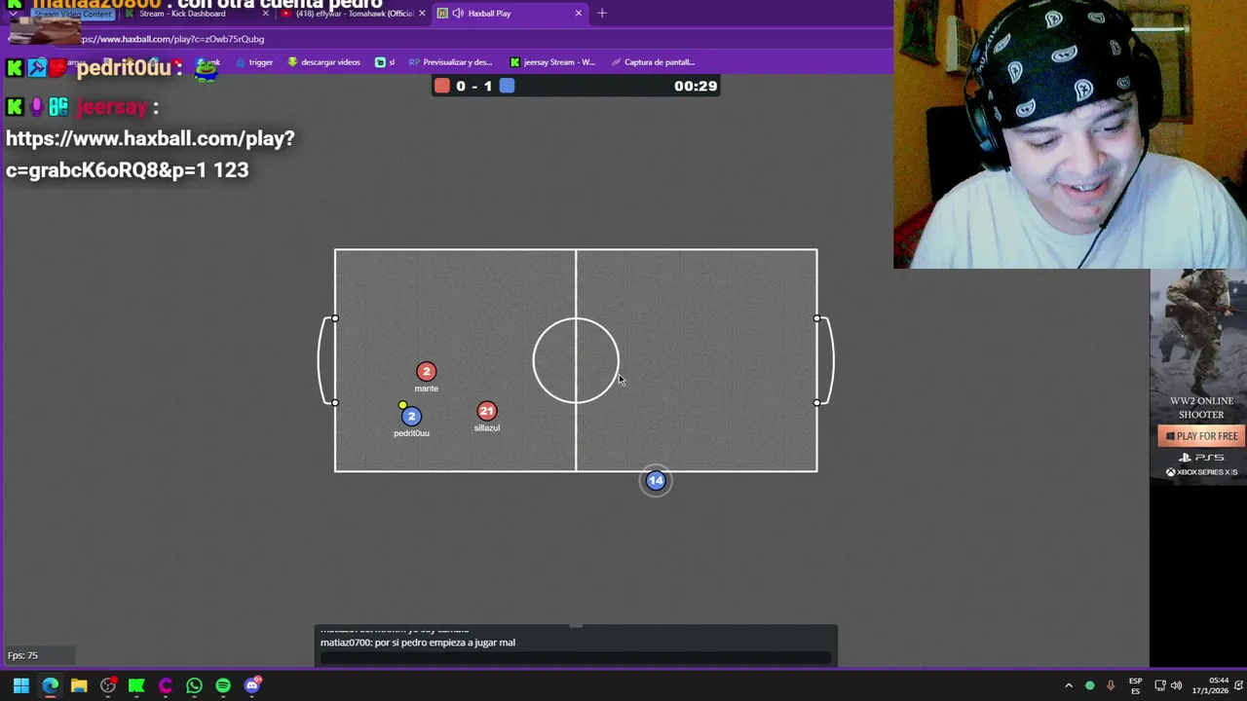Viewport: 1247px width, 701px height.
Task: Open the green Kick app on taskbar
Action: pyautogui.click(x=136, y=685)
